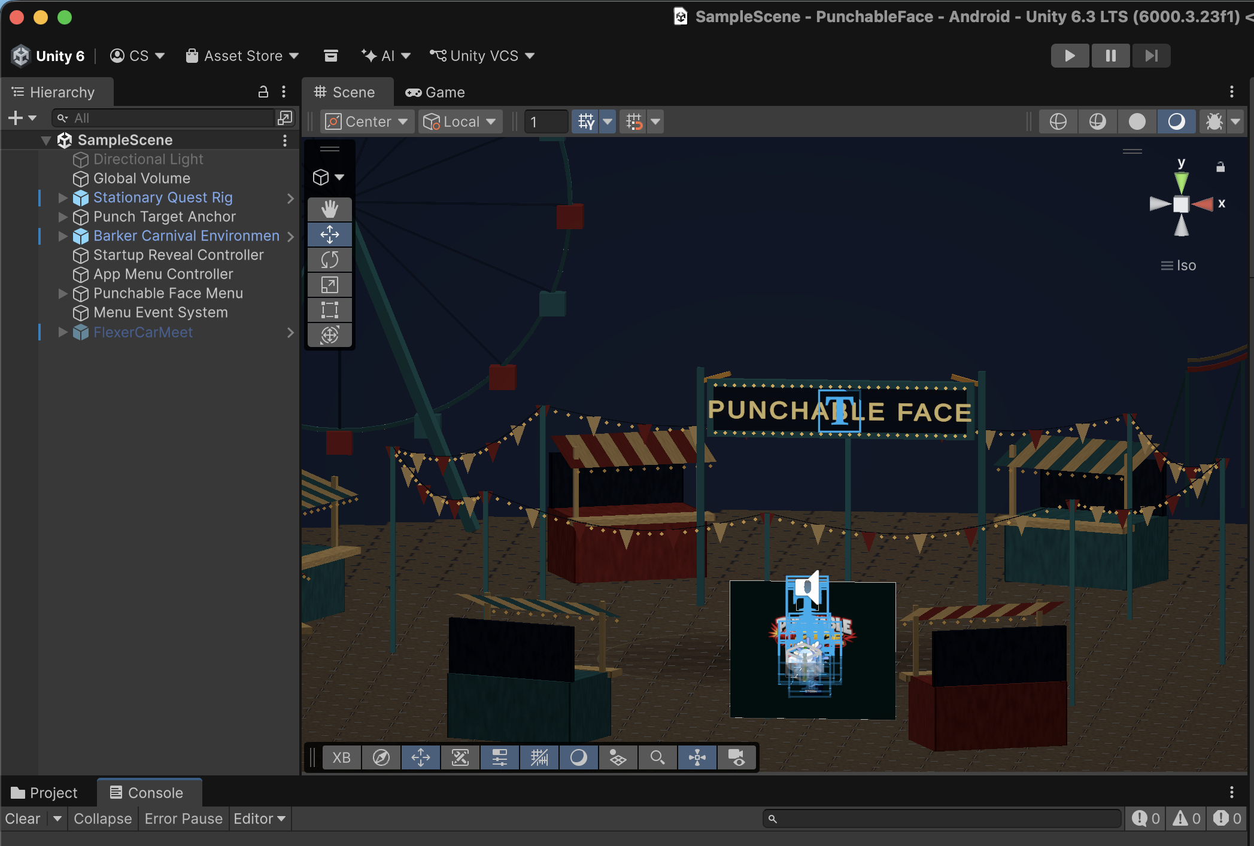Click the Play button
This screenshot has width=1254, height=846.
click(1070, 56)
